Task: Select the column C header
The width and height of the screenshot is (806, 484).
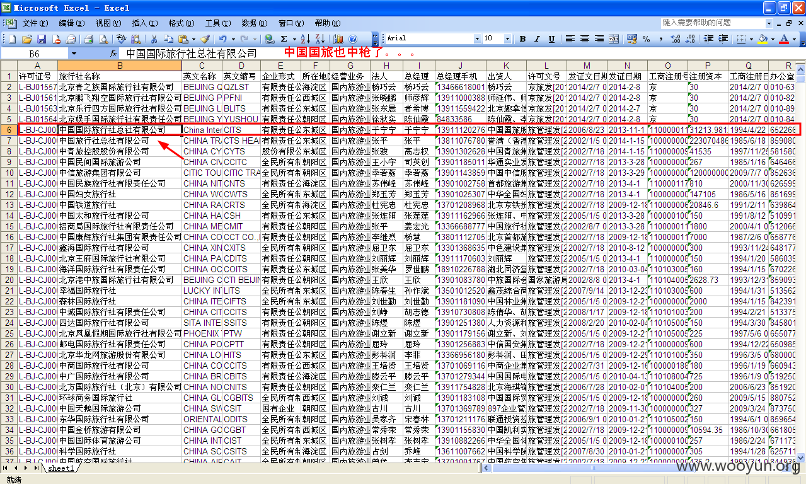Action: click(x=202, y=66)
